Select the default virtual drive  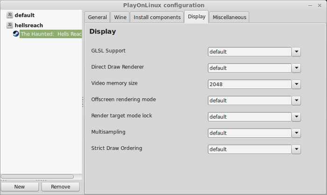pos(24,15)
